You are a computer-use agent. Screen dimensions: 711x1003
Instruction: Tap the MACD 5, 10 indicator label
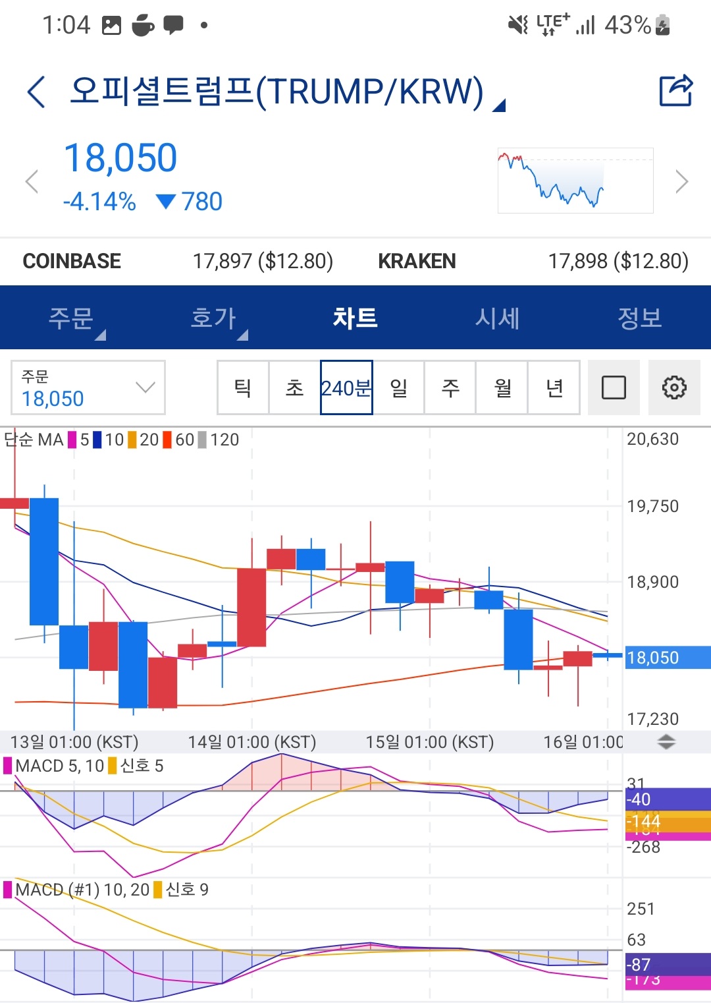(60, 766)
